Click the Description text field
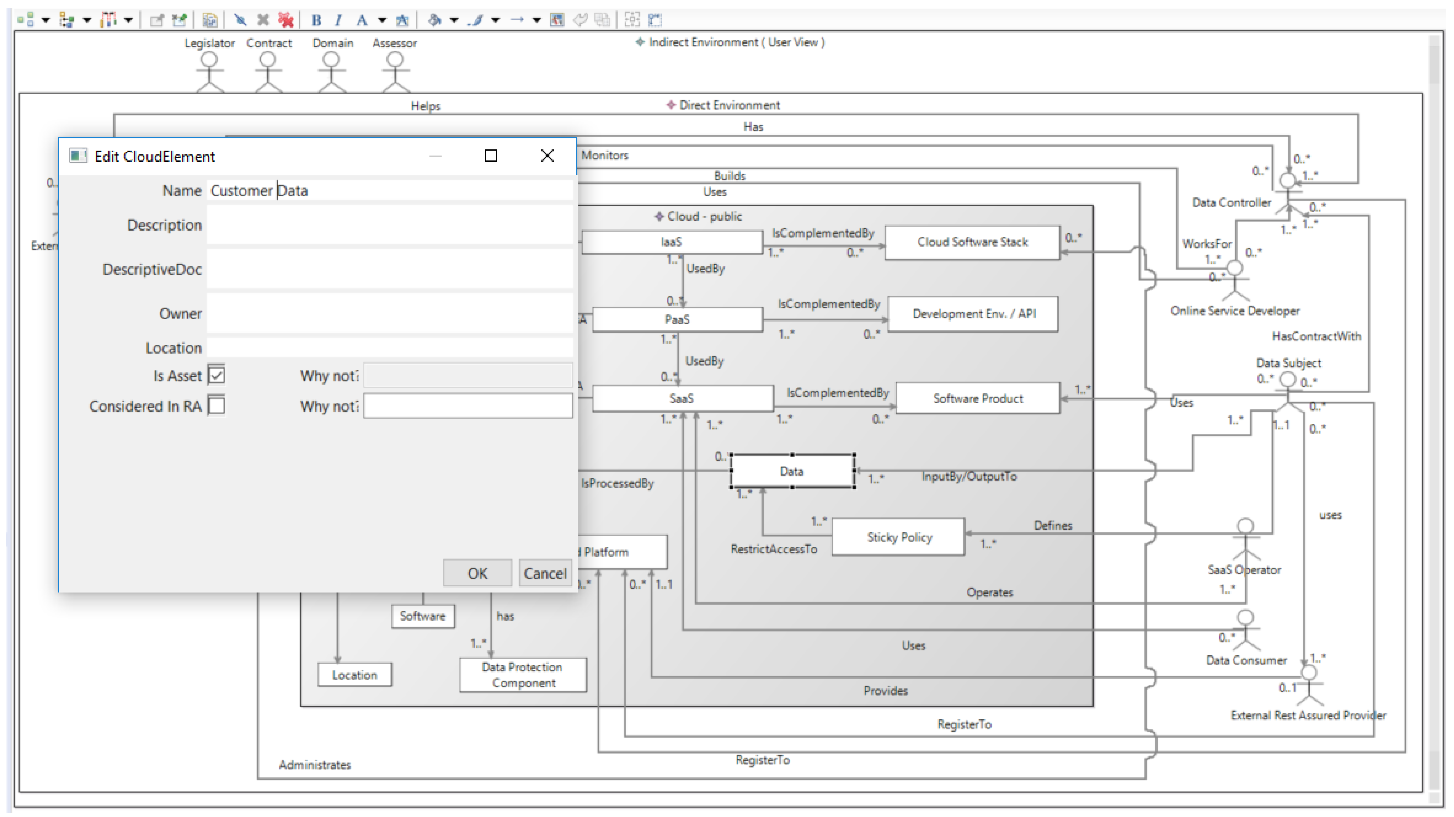Viewport: 1454px width, 817px height. tap(389, 225)
